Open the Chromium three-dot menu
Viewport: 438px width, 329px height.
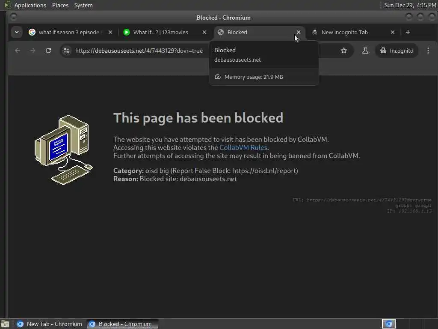tap(428, 51)
